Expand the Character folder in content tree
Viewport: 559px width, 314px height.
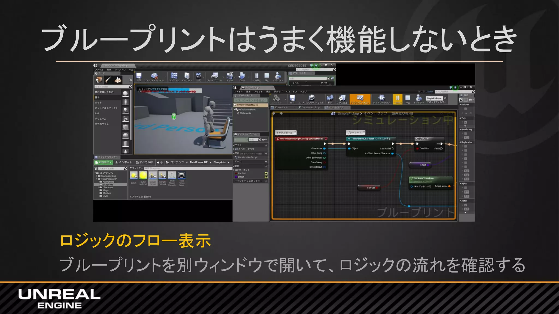[99, 187]
